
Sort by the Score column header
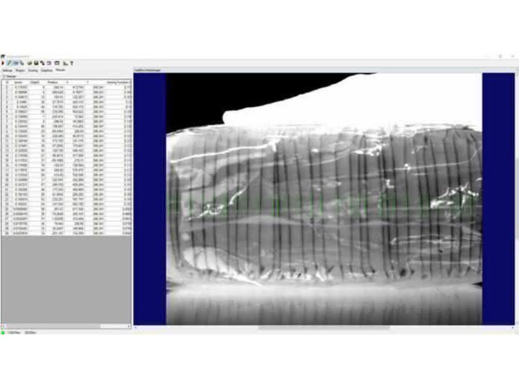(18, 82)
